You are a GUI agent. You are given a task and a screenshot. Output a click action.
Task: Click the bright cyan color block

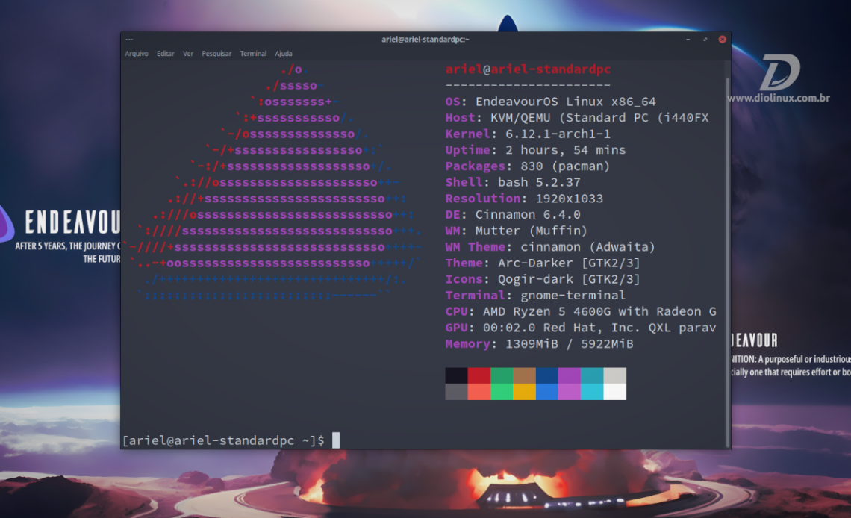pos(592,392)
